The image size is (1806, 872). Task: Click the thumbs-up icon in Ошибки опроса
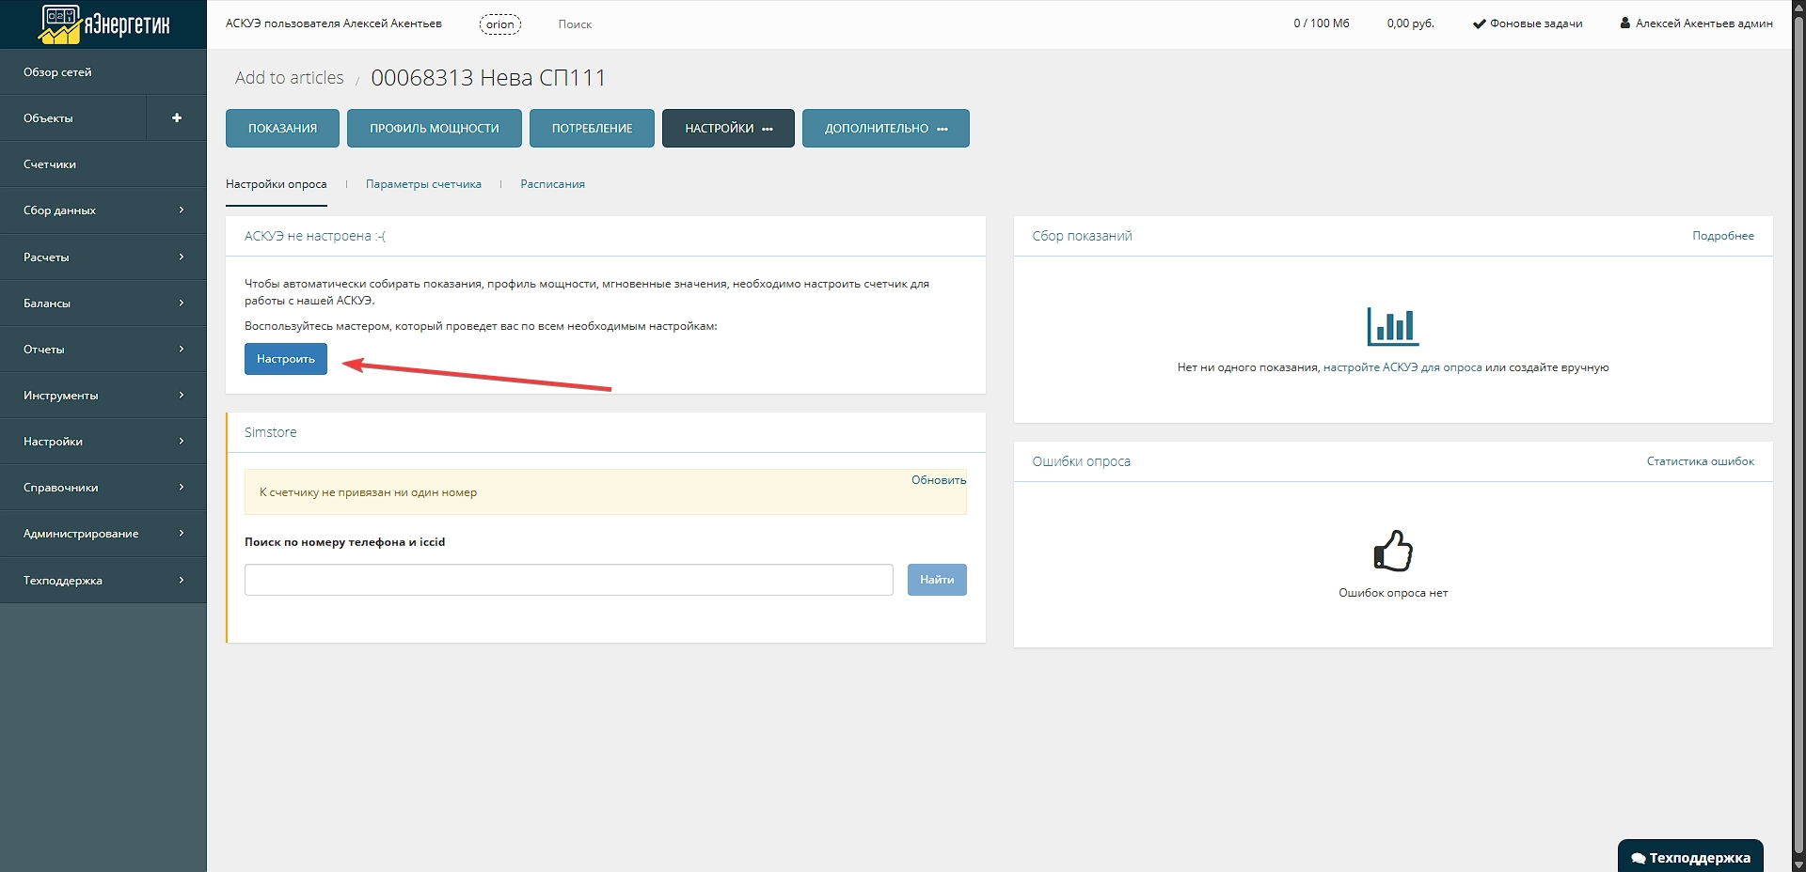1392,551
